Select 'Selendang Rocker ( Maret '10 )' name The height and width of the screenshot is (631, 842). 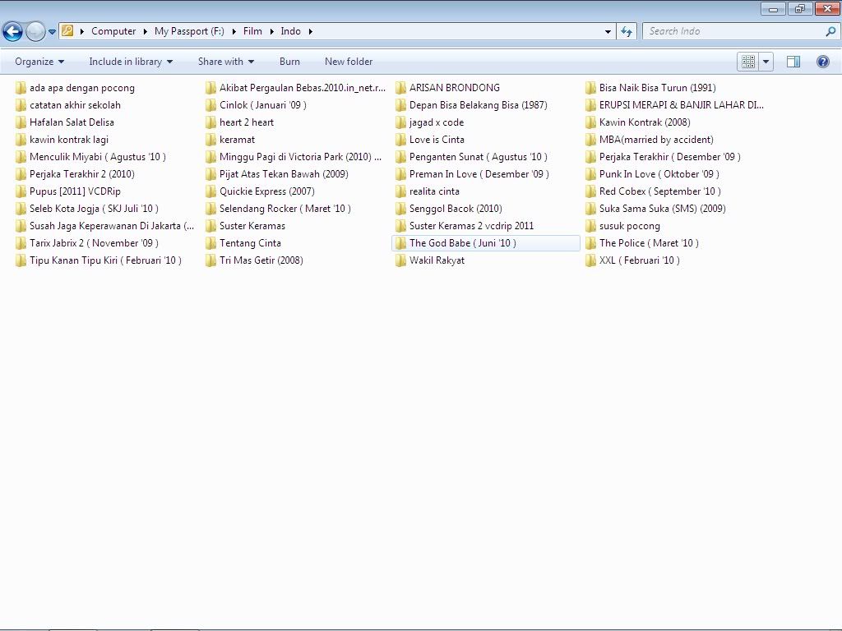tap(285, 209)
